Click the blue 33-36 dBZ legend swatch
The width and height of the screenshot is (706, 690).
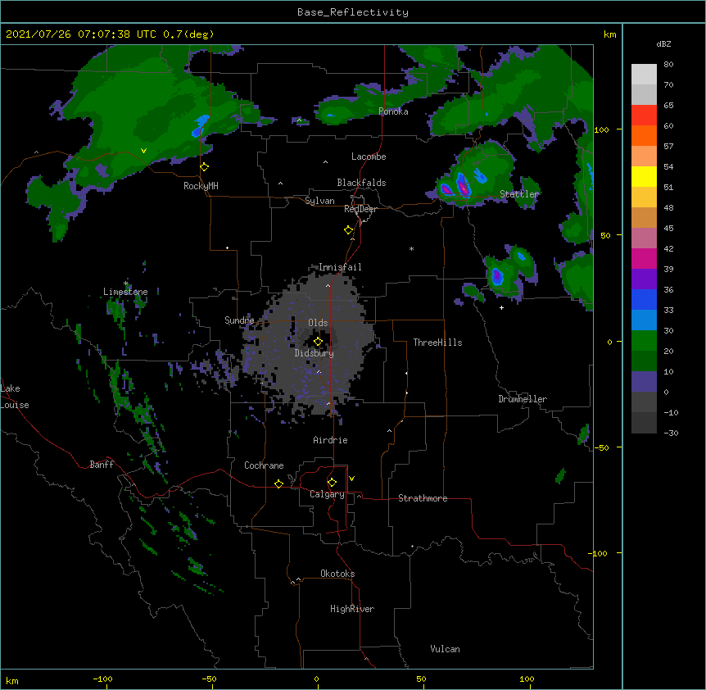644,299
